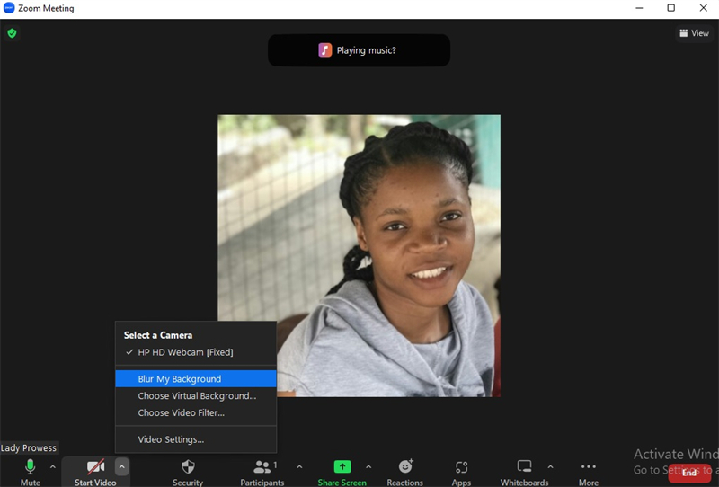This screenshot has height=487, width=719.
Task: Open the More options ellipsis
Action: 589,467
